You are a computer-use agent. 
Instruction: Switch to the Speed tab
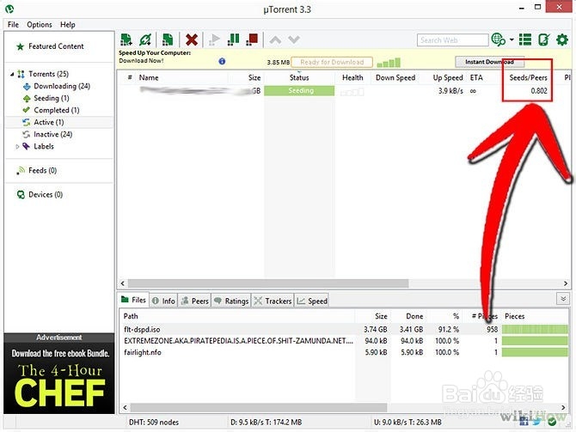pyautogui.click(x=312, y=301)
